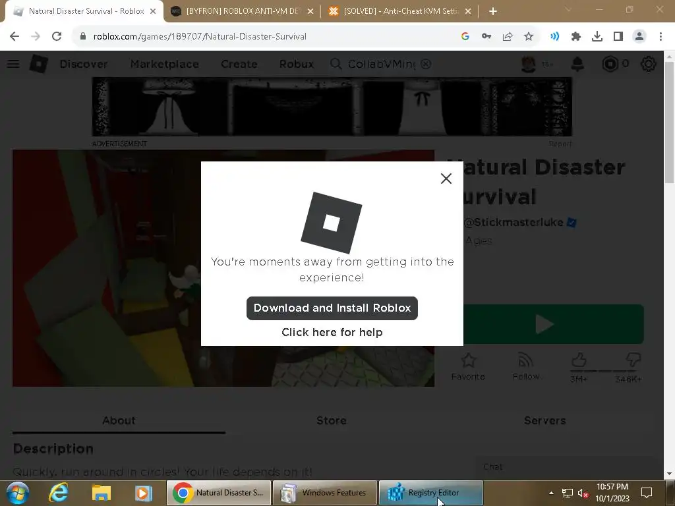Select the Servers tab
Viewport: 675px width, 506px height.
coord(544,420)
